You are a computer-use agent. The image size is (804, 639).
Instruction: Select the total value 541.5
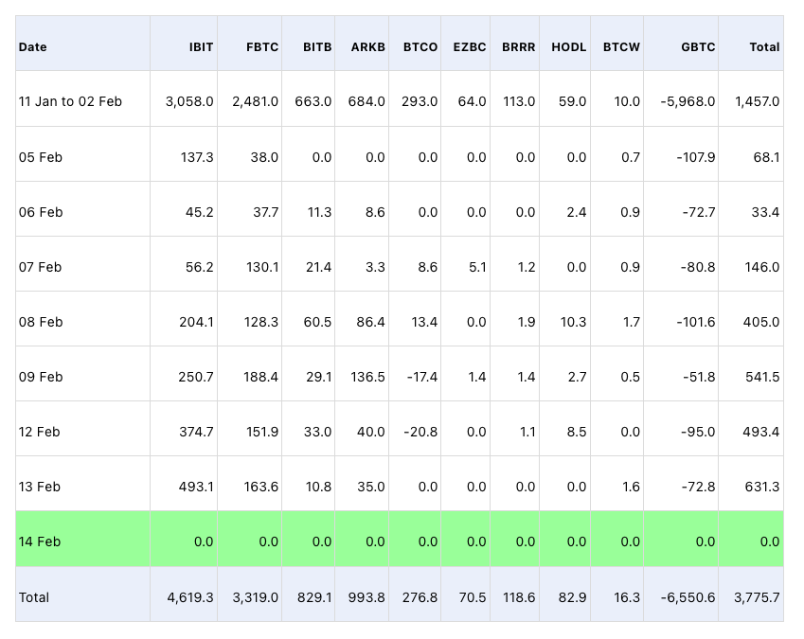[762, 377]
